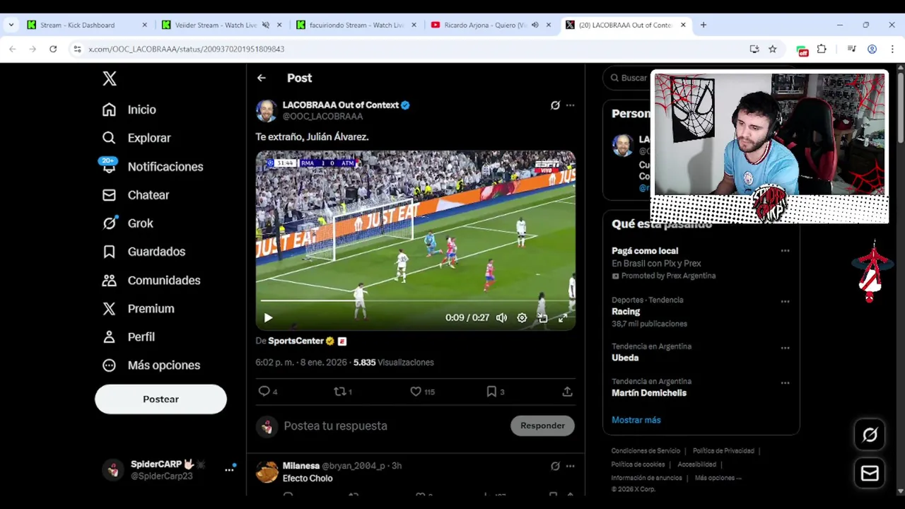The height and width of the screenshot is (509, 905).
Task: Open options for Martín Demichelis trend
Action: pyautogui.click(x=785, y=383)
